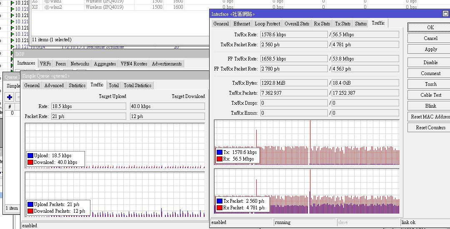Click the '#' column header in Queue List
The image size is (450, 229).
(x=10, y=107)
